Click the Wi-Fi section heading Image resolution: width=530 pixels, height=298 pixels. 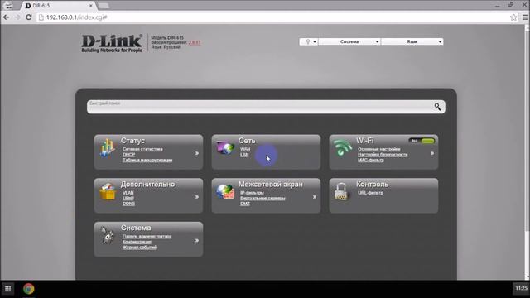click(x=364, y=141)
